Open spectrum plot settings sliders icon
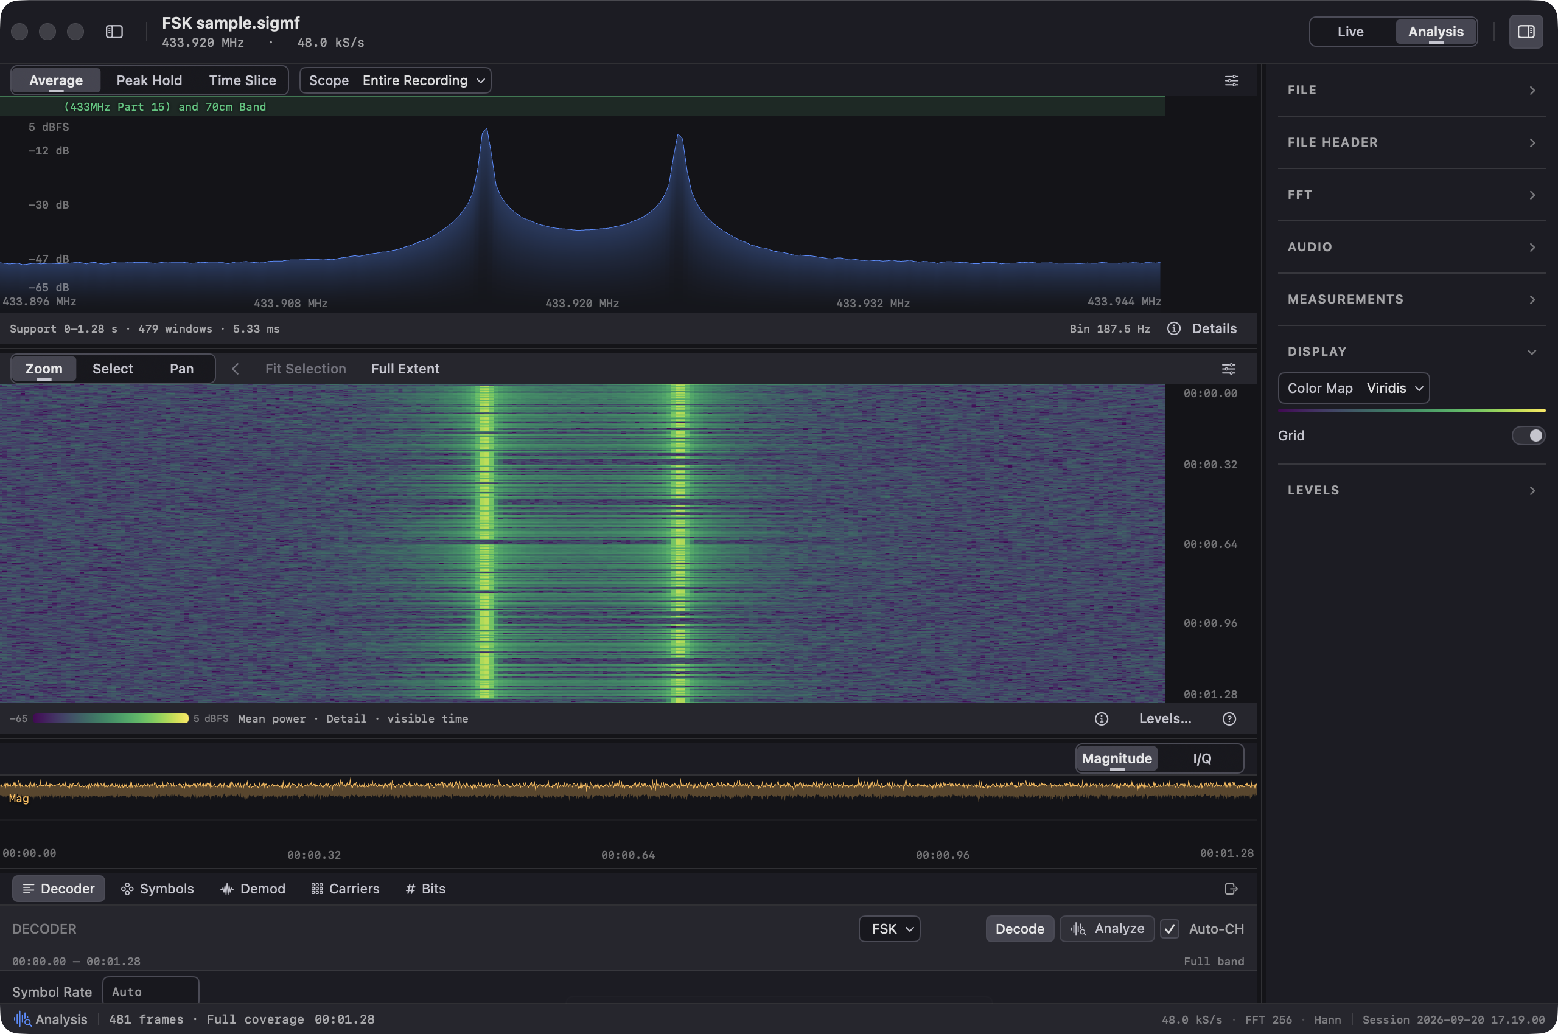 point(1231,80)
